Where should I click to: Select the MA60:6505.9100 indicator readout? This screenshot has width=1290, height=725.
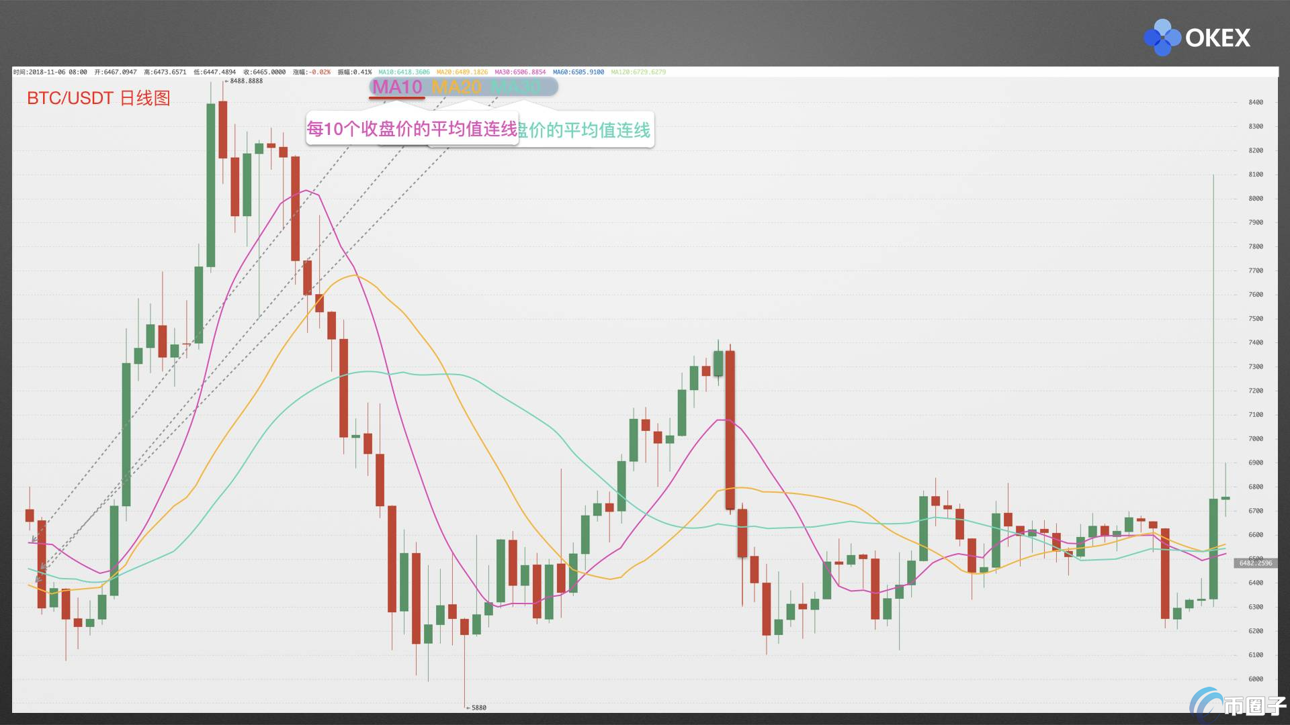[578, 72]
